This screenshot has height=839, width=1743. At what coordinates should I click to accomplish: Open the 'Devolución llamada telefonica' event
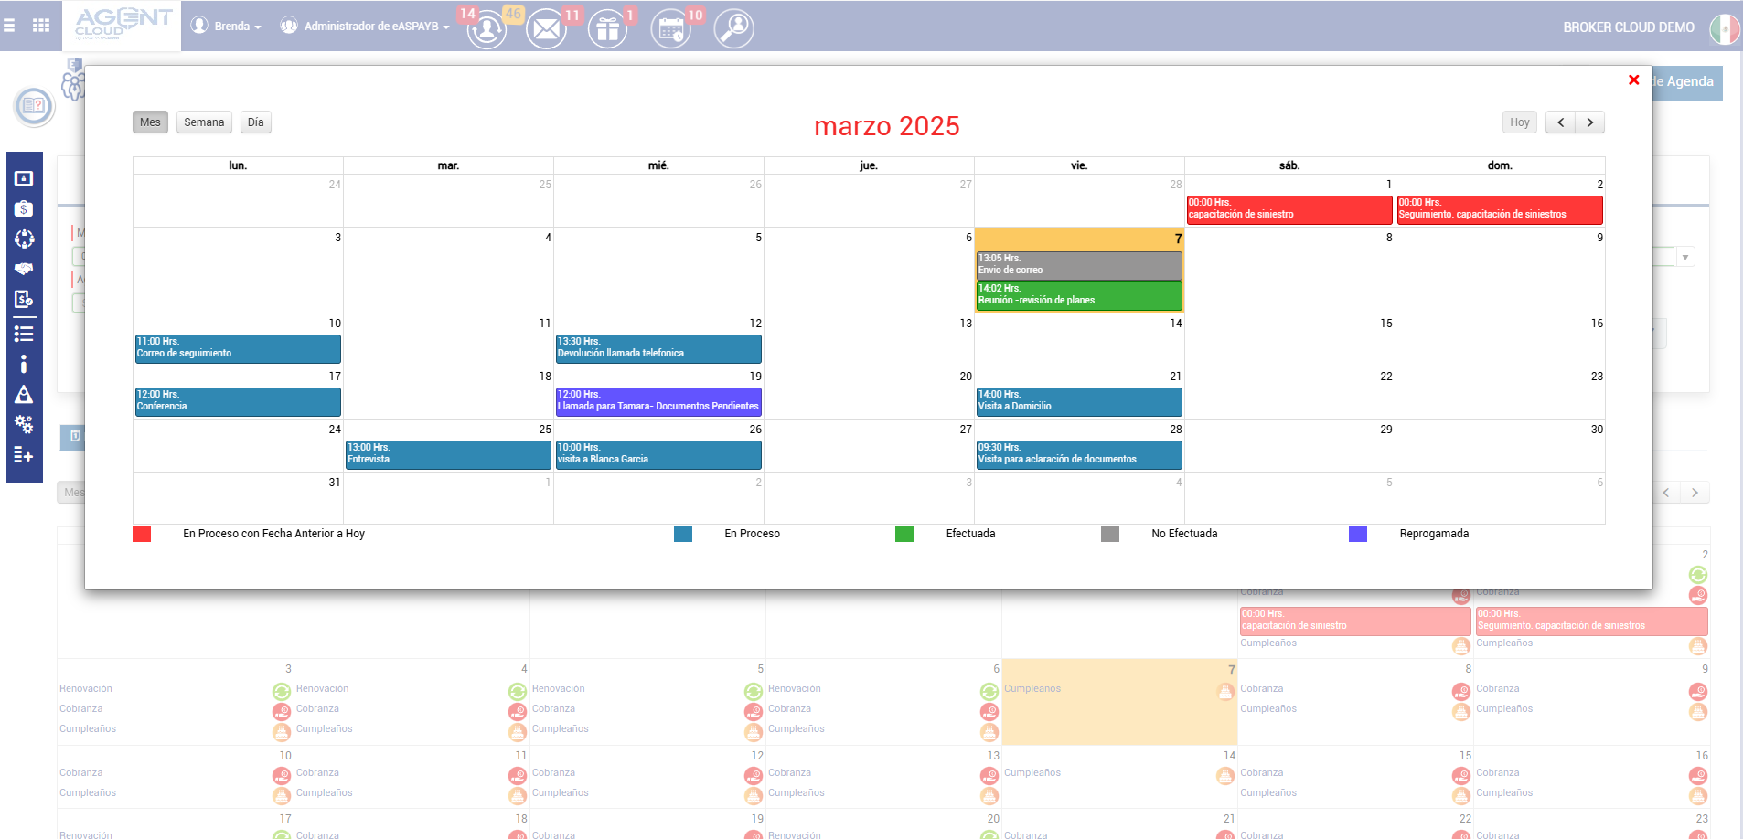point(658,348)
